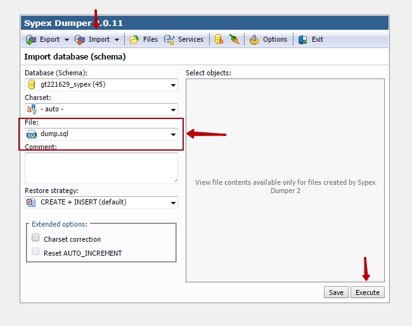Click the yellow database cylinder icon
The width and height of the screenshot is (412, 326).
(32, 85)
